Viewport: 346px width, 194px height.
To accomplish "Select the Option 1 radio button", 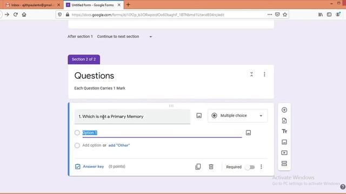I will pos(77,133).
